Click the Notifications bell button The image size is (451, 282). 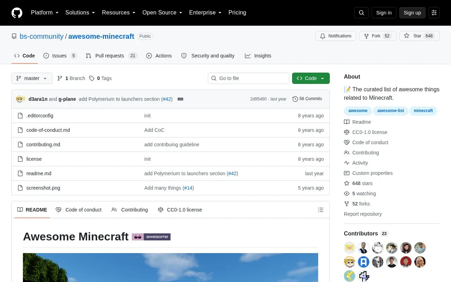336,36
